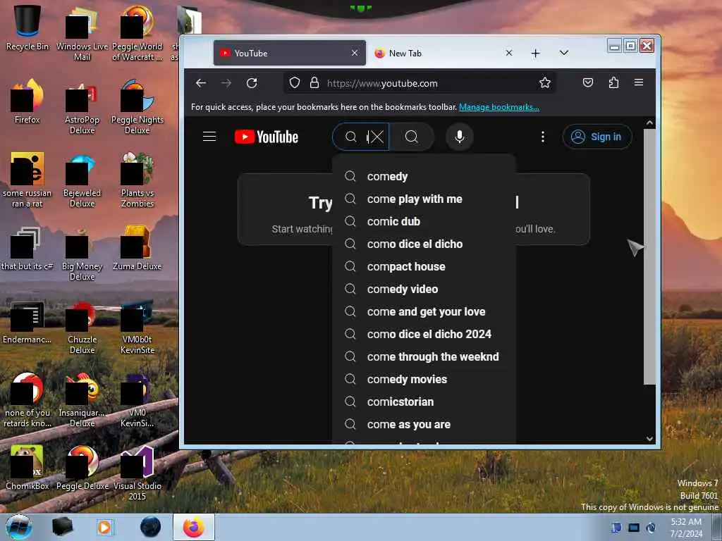Open the Firefox extensions puzzle icon

click(613, 83)
